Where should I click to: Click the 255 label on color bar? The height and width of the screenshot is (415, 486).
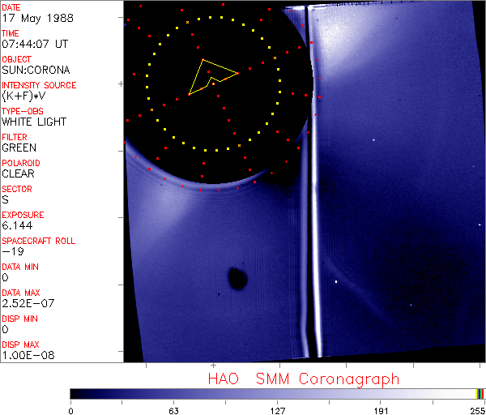[476, 409]
